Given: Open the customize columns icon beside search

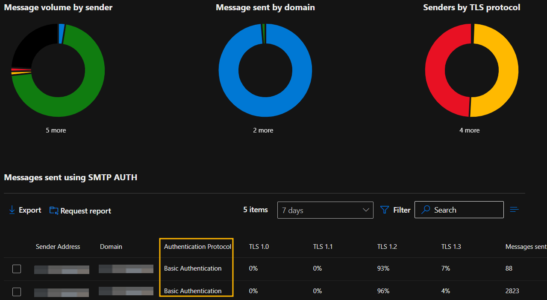Looking at the screenshot, I should click(x=514, y=209).
